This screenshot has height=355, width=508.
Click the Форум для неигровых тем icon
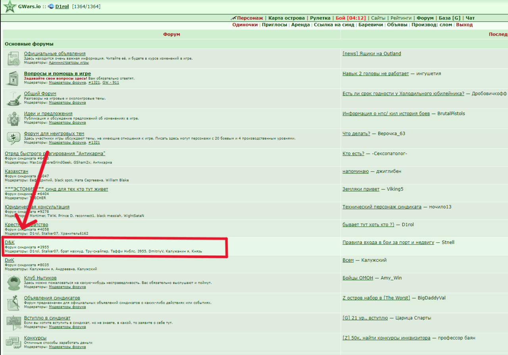[13, 138]
